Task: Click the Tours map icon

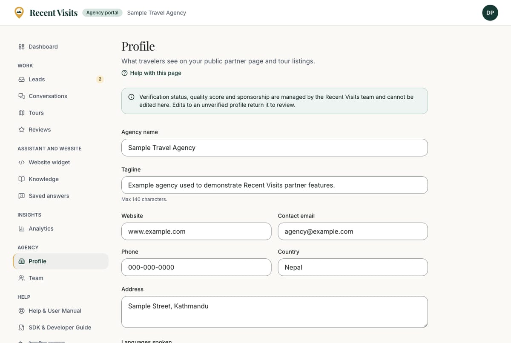Action: 21,113
